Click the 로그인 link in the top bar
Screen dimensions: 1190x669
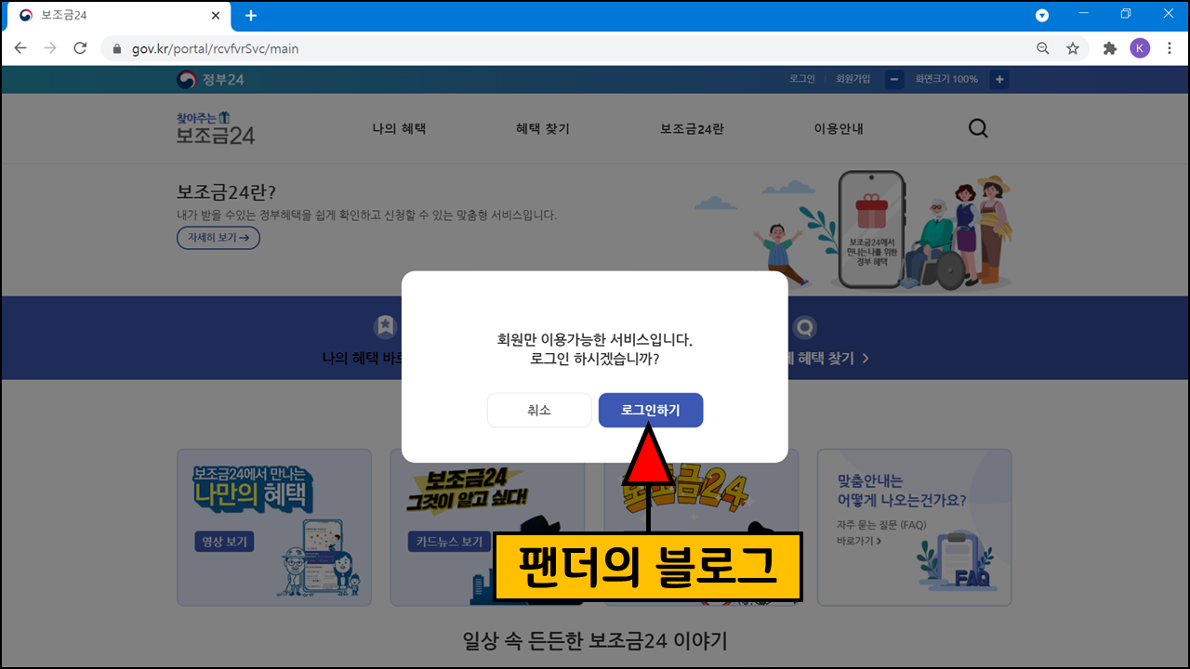tap(801, 79)
